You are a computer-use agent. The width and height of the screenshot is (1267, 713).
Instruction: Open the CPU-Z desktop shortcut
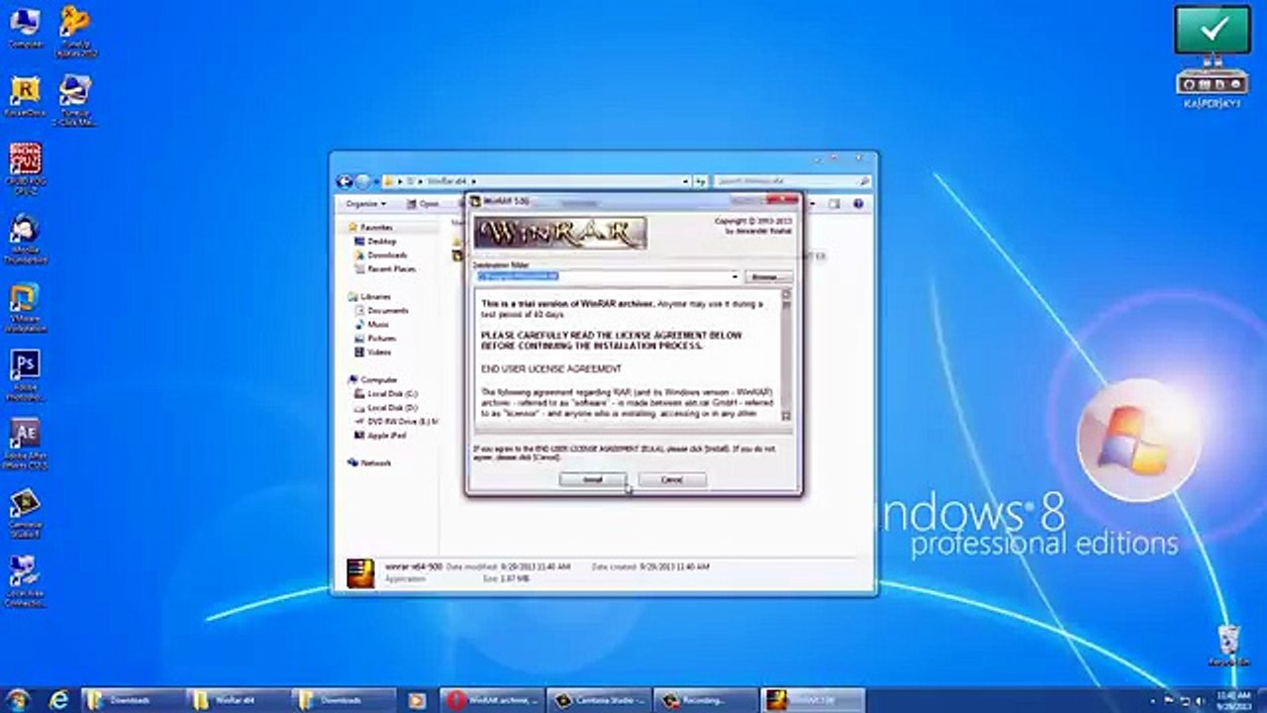click(25, 167)
